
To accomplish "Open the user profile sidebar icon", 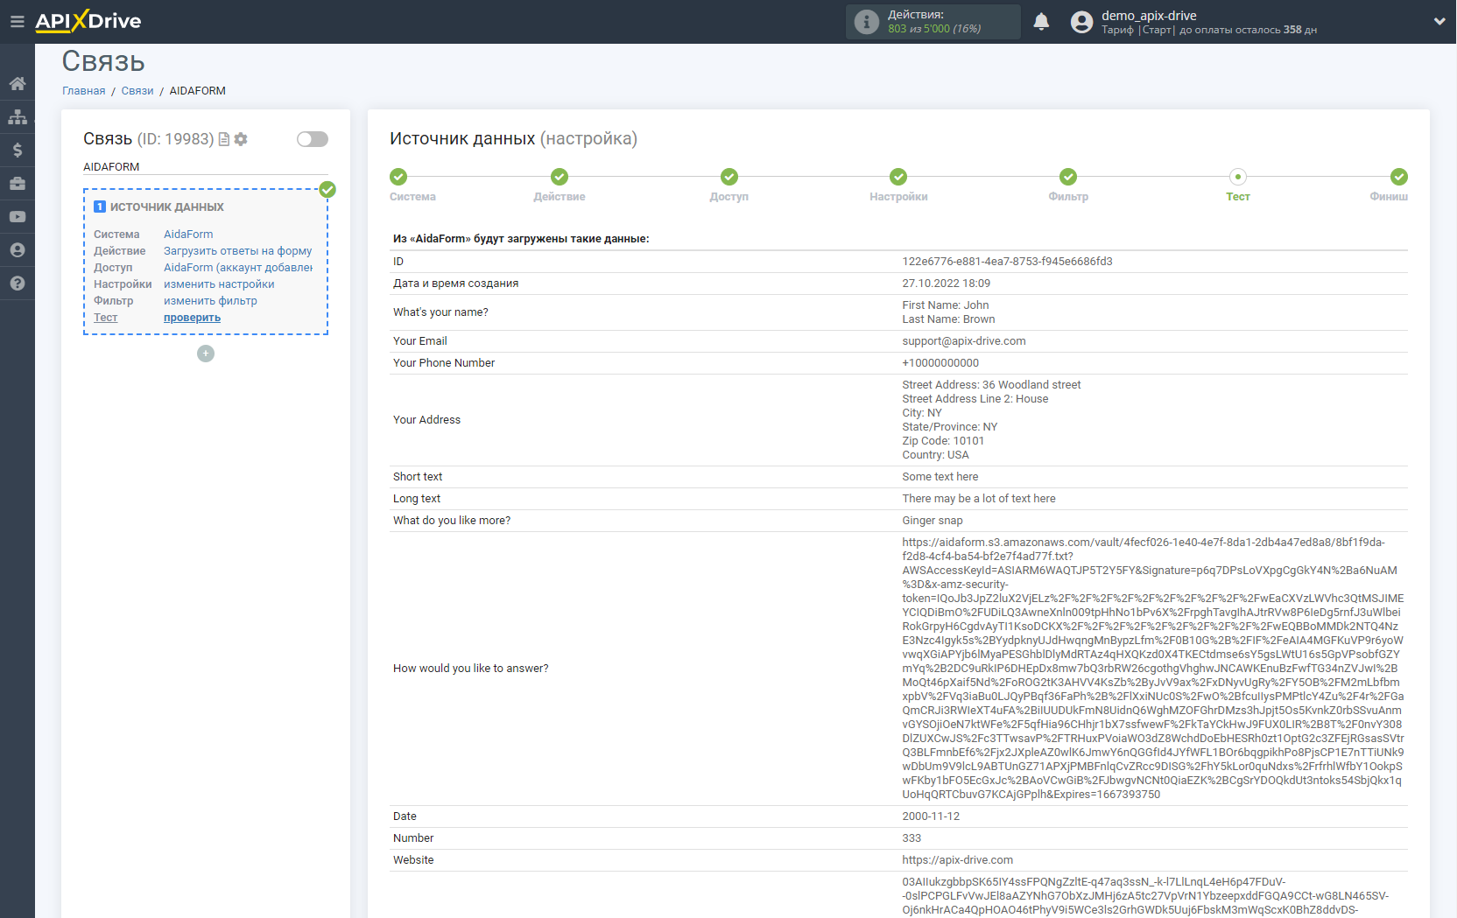I will pos(18,250).
